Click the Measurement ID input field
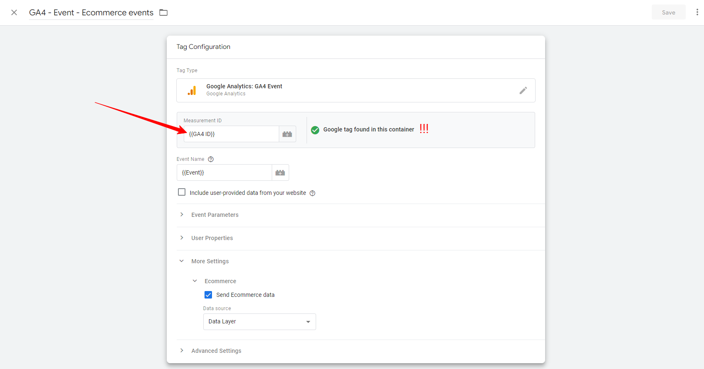The width and height of the screenshot is (704, 369). pos(231,134)
